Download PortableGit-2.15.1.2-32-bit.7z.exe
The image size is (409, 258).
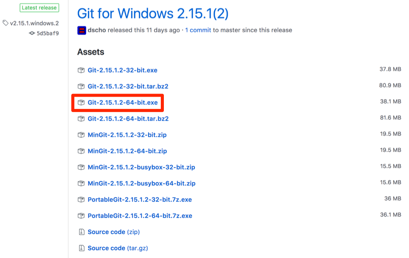coord(139,200)
